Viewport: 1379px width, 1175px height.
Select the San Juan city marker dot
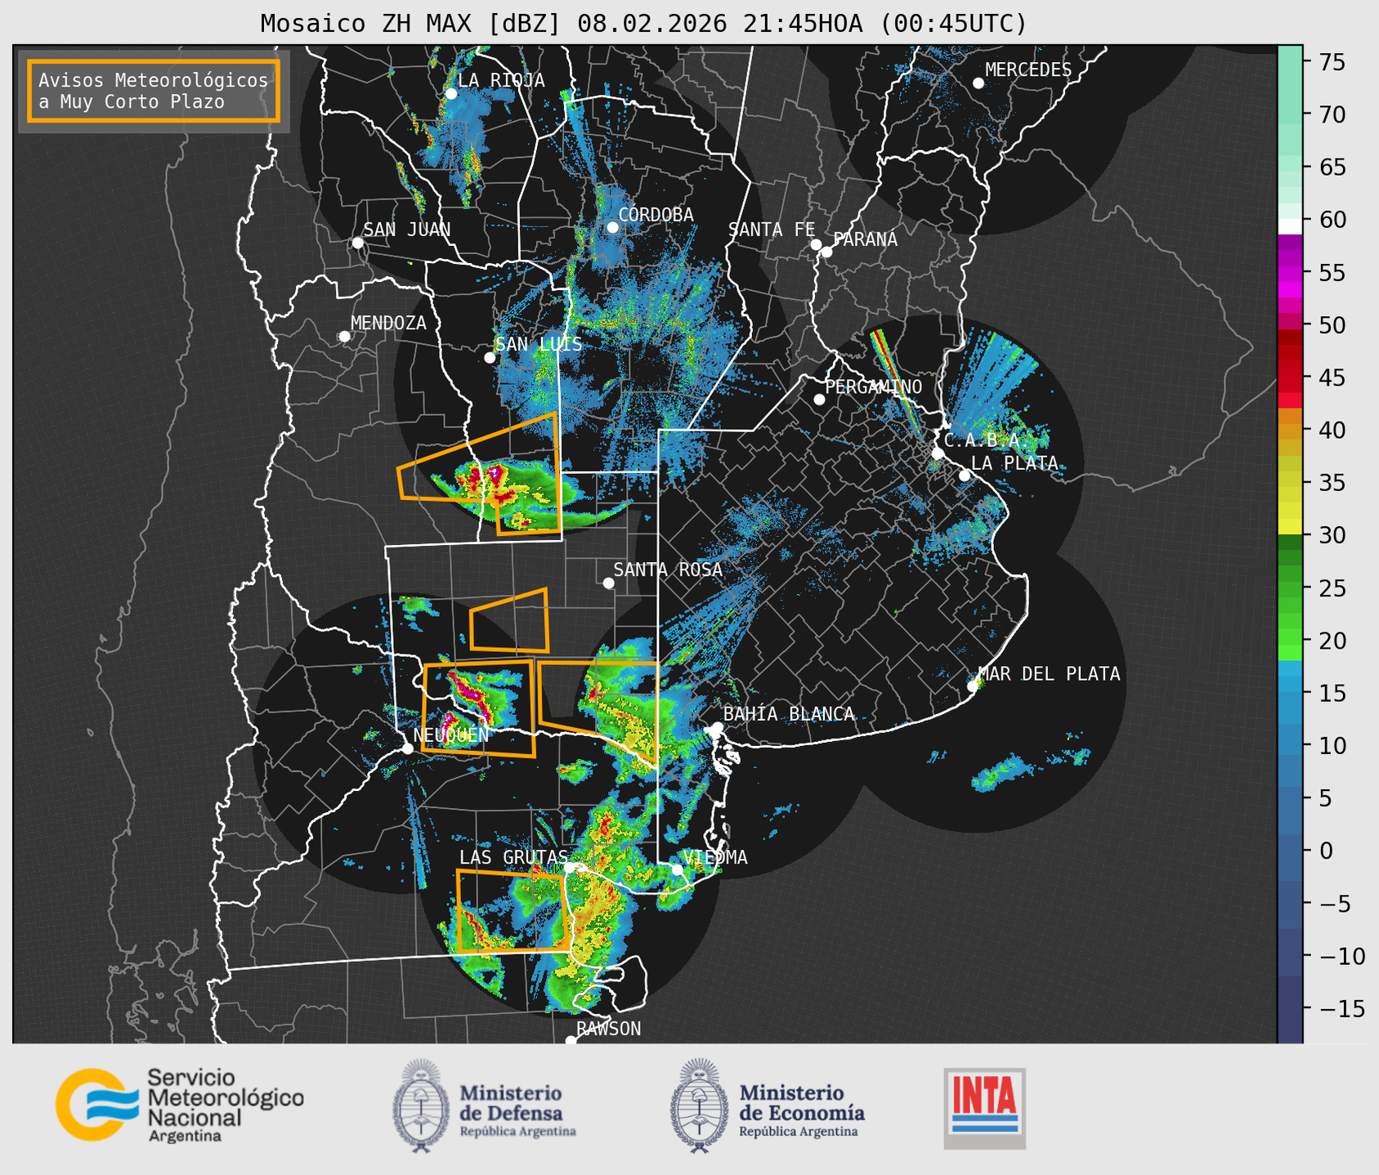(357, 243)
